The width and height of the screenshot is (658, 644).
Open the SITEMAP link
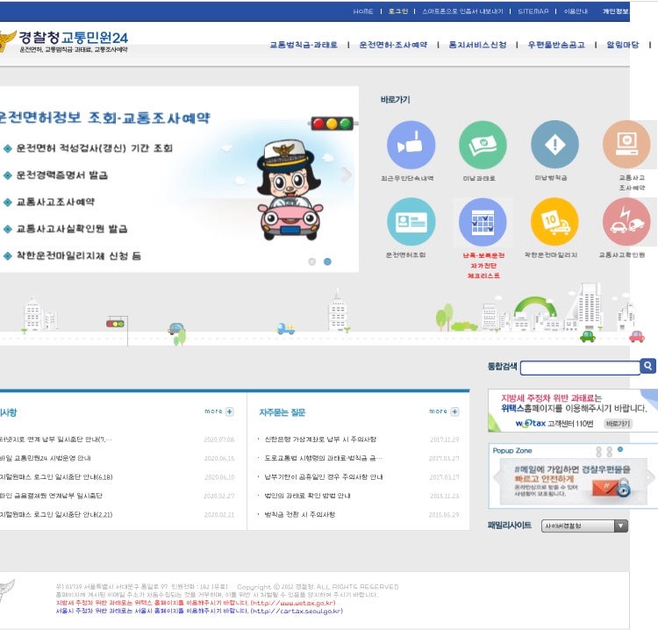point(533,11)
